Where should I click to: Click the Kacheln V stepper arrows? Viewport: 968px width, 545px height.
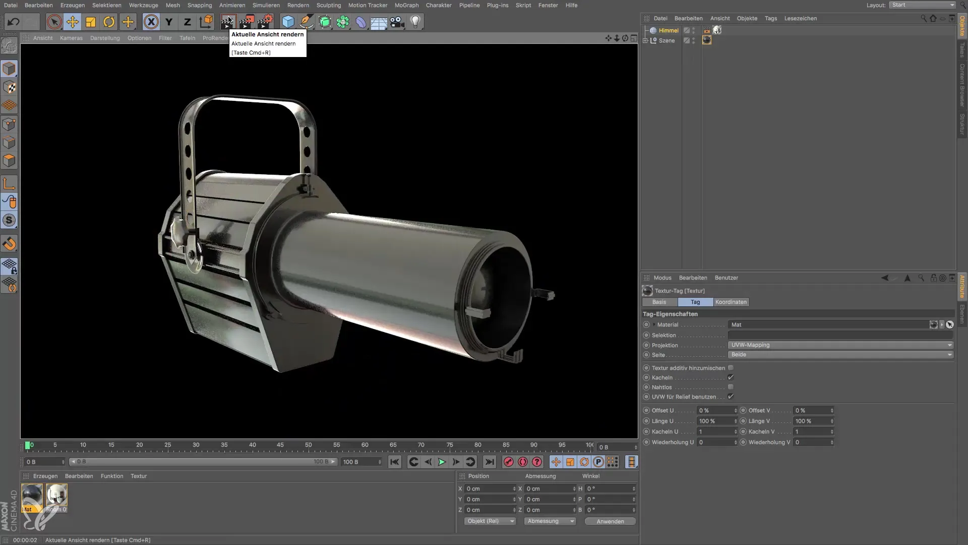coord(832,432)
